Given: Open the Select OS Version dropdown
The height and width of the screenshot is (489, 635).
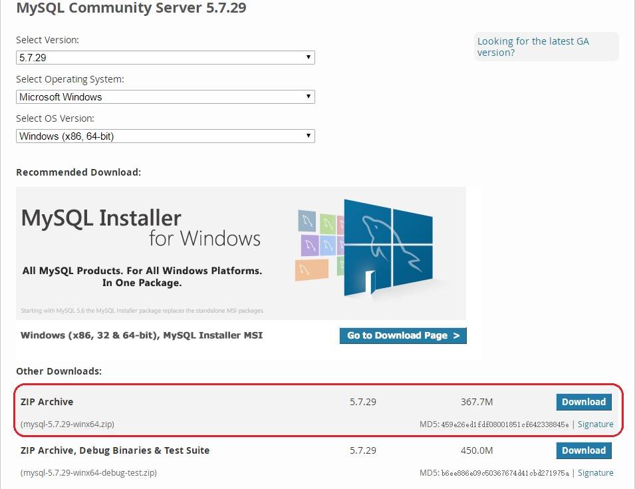Looking at the screenshot, I should tap(165, 136).
